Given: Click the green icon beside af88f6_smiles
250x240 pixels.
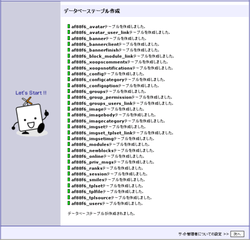Looking at the screenshot, I should 69,179.
